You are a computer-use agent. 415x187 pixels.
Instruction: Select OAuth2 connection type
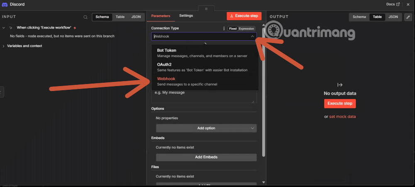click(x=205, y=67)
